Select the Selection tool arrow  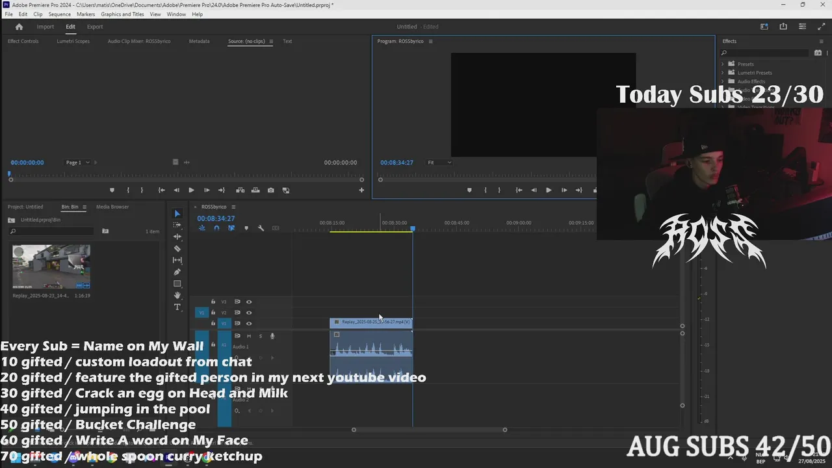point(177,213)
